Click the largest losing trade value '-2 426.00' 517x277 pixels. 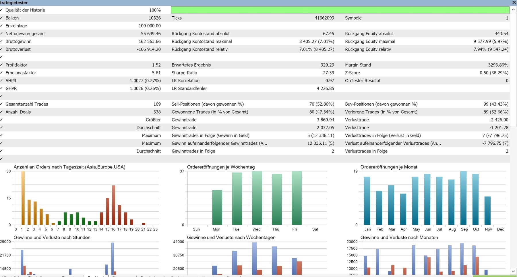point(499,120)
